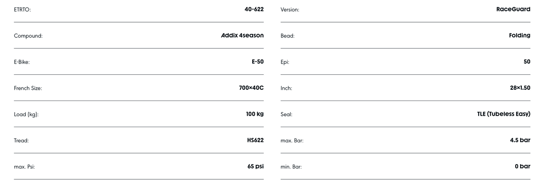Click the E-Bike rating E-50
Viewport: 541px width, 185px height.
tap(257, 62)
